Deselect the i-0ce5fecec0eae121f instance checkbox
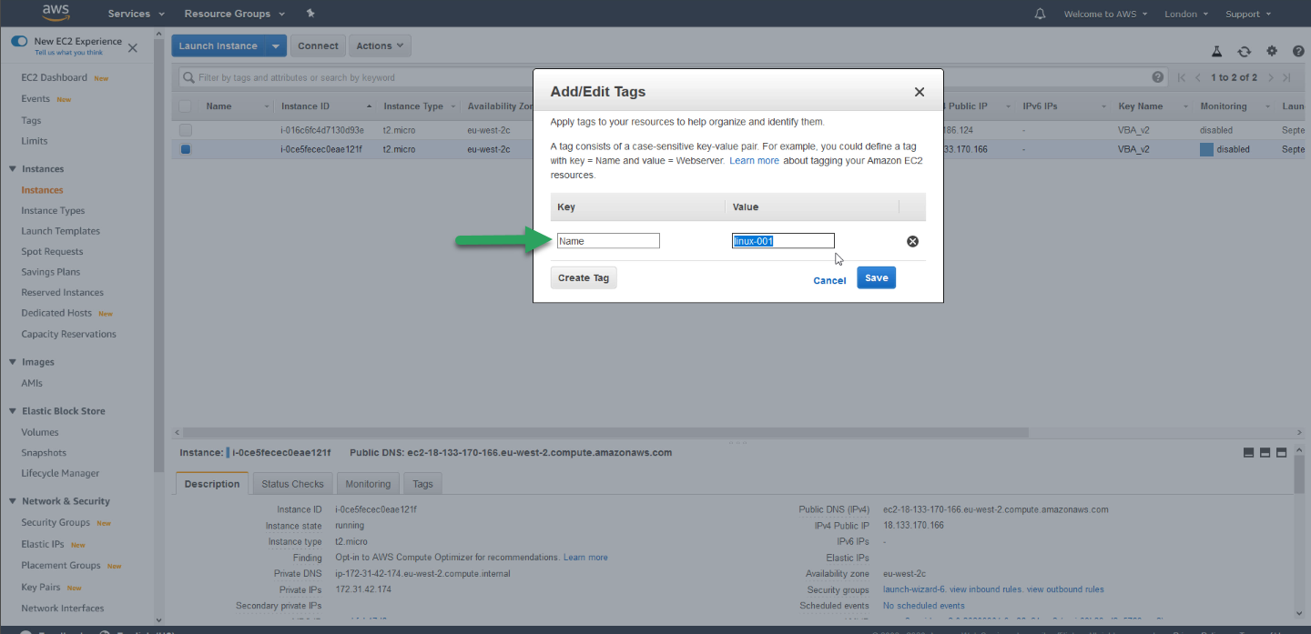 coord(186,149)
